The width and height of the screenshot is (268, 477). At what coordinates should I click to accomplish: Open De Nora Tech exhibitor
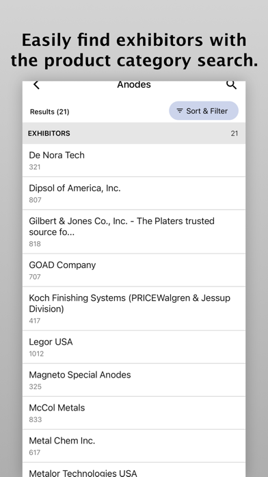click(134, 160)
